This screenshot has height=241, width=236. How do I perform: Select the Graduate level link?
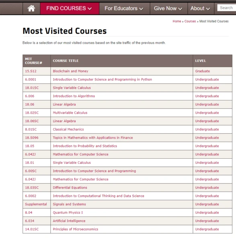[203, 71]
